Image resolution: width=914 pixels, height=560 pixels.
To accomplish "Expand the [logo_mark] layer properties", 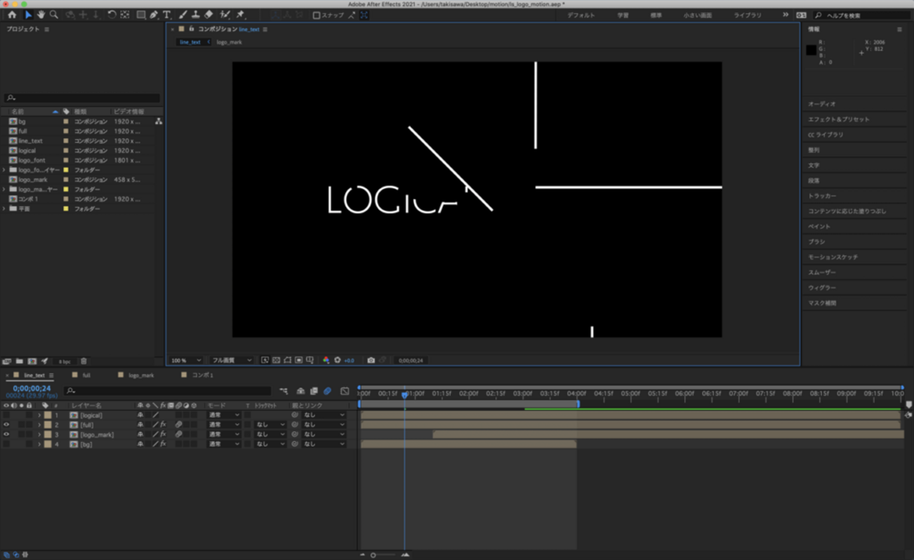I will [x=39, y=434].
